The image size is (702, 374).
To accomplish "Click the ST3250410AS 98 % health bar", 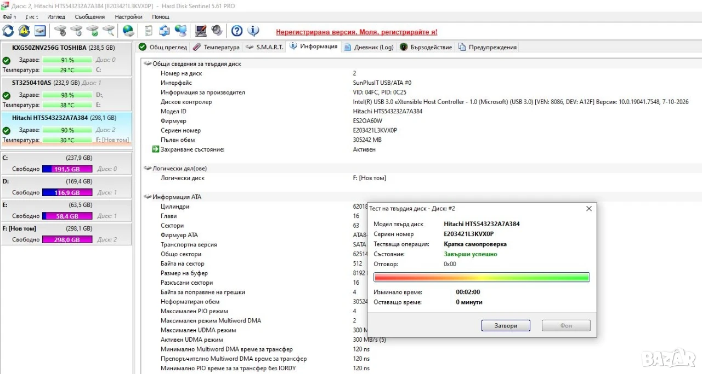I will [67, 95].
